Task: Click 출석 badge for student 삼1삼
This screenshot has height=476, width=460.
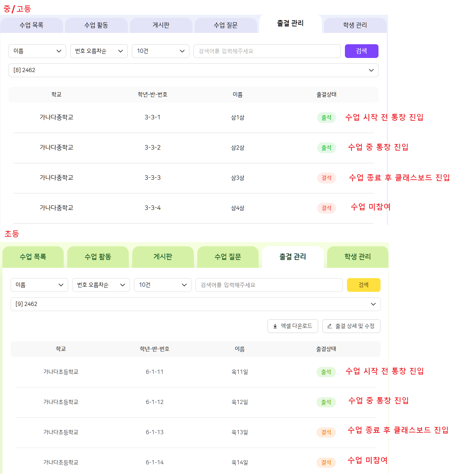Action: [x=326, y=118]
